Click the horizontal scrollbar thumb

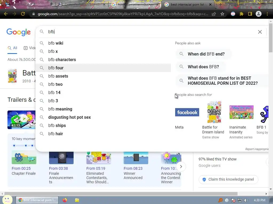[x=121, y=194]
